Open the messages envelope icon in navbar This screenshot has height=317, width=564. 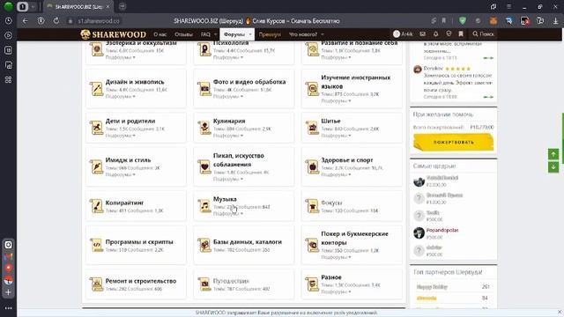click(x=423, y=33)
